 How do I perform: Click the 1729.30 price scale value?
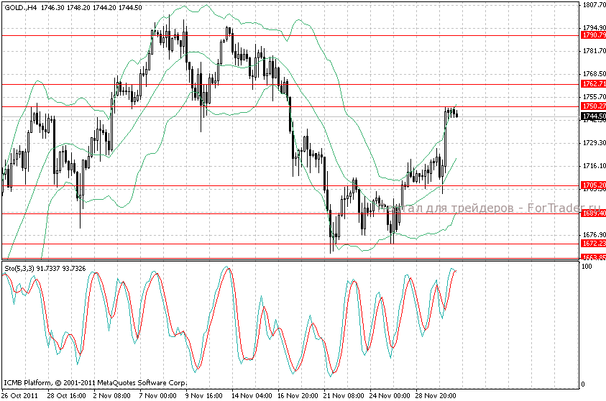point(594,143)
